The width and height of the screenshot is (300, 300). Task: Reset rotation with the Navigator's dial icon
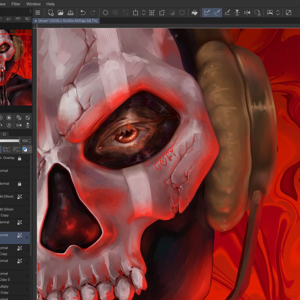[9, 125]
